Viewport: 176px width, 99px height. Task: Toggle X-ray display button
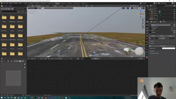click(x=134, y=8)
